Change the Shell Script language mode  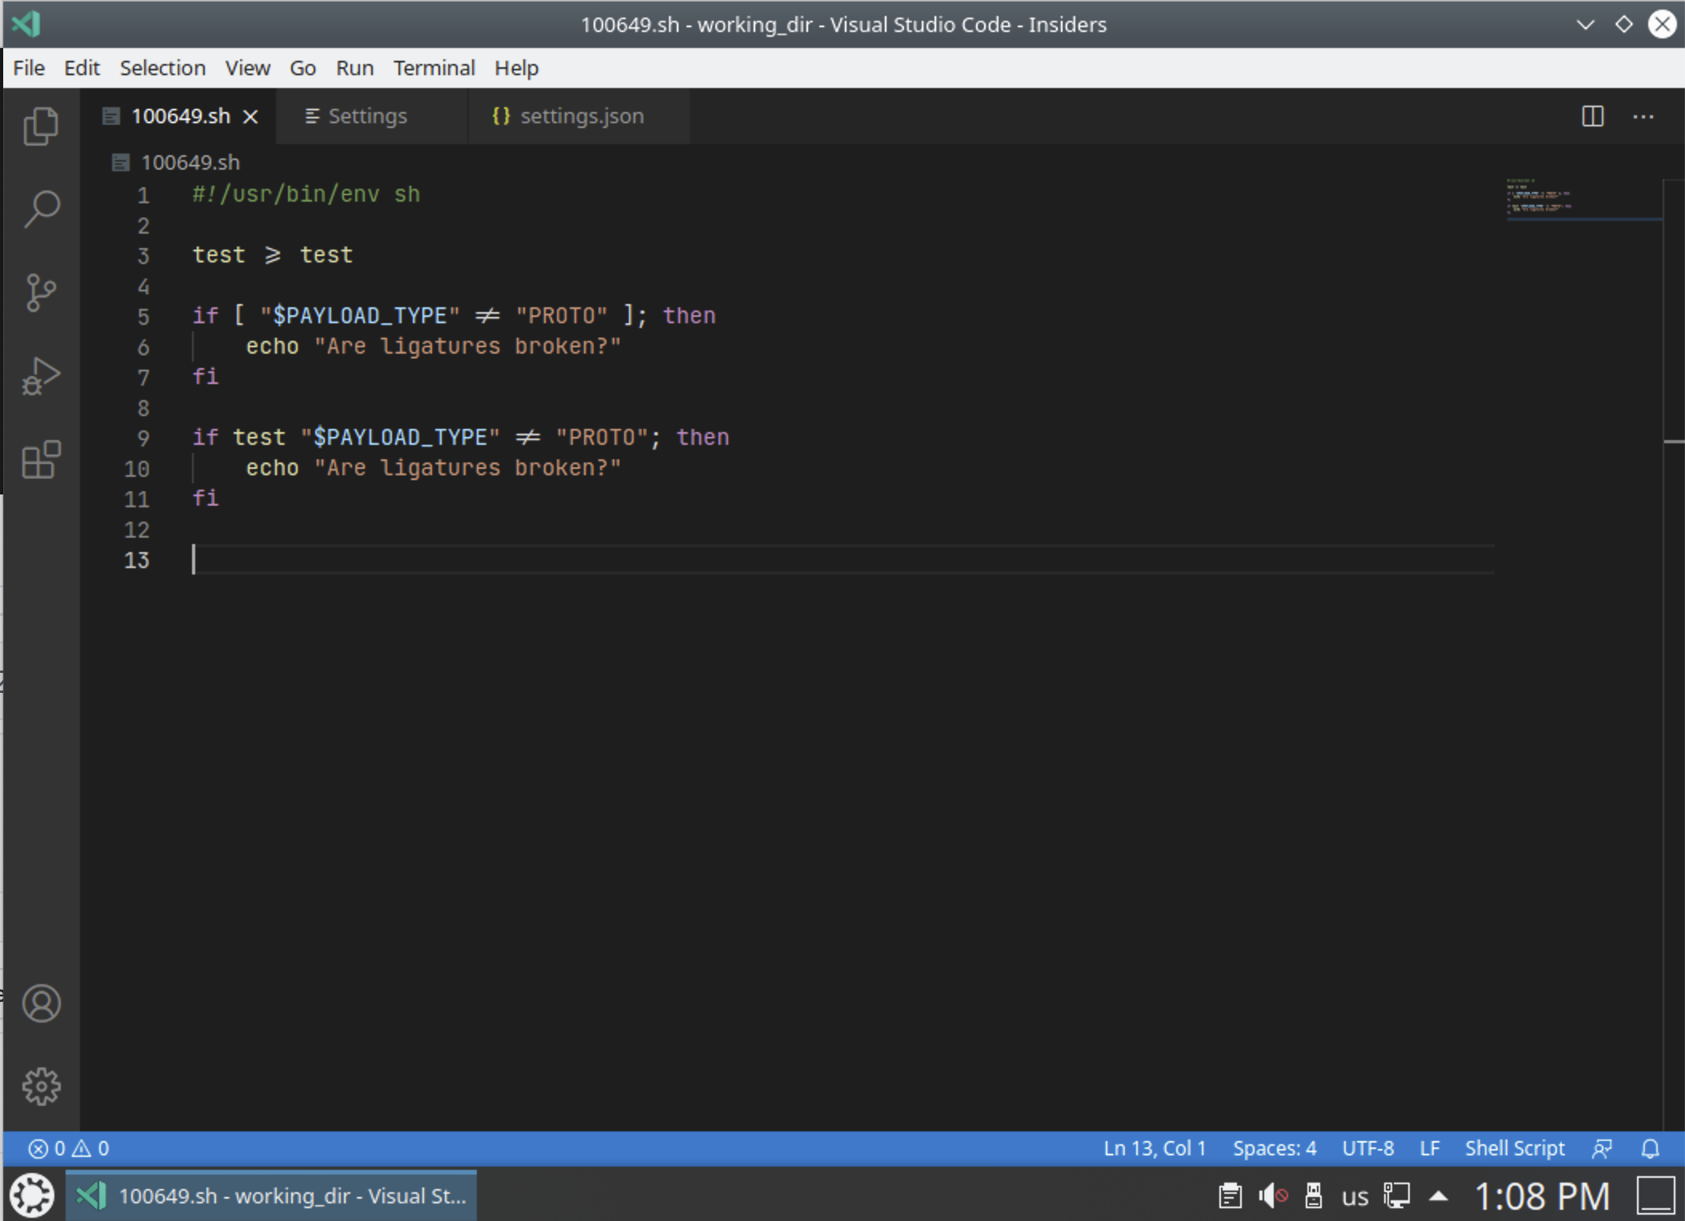(x=1515, y=1147)
